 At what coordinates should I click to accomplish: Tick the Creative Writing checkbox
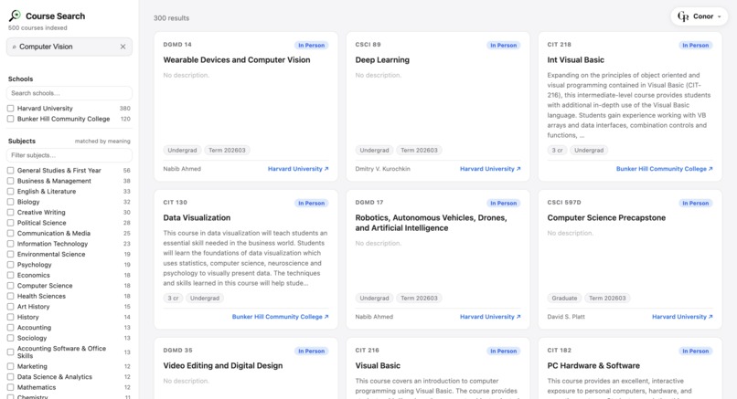tap(10, 212)
